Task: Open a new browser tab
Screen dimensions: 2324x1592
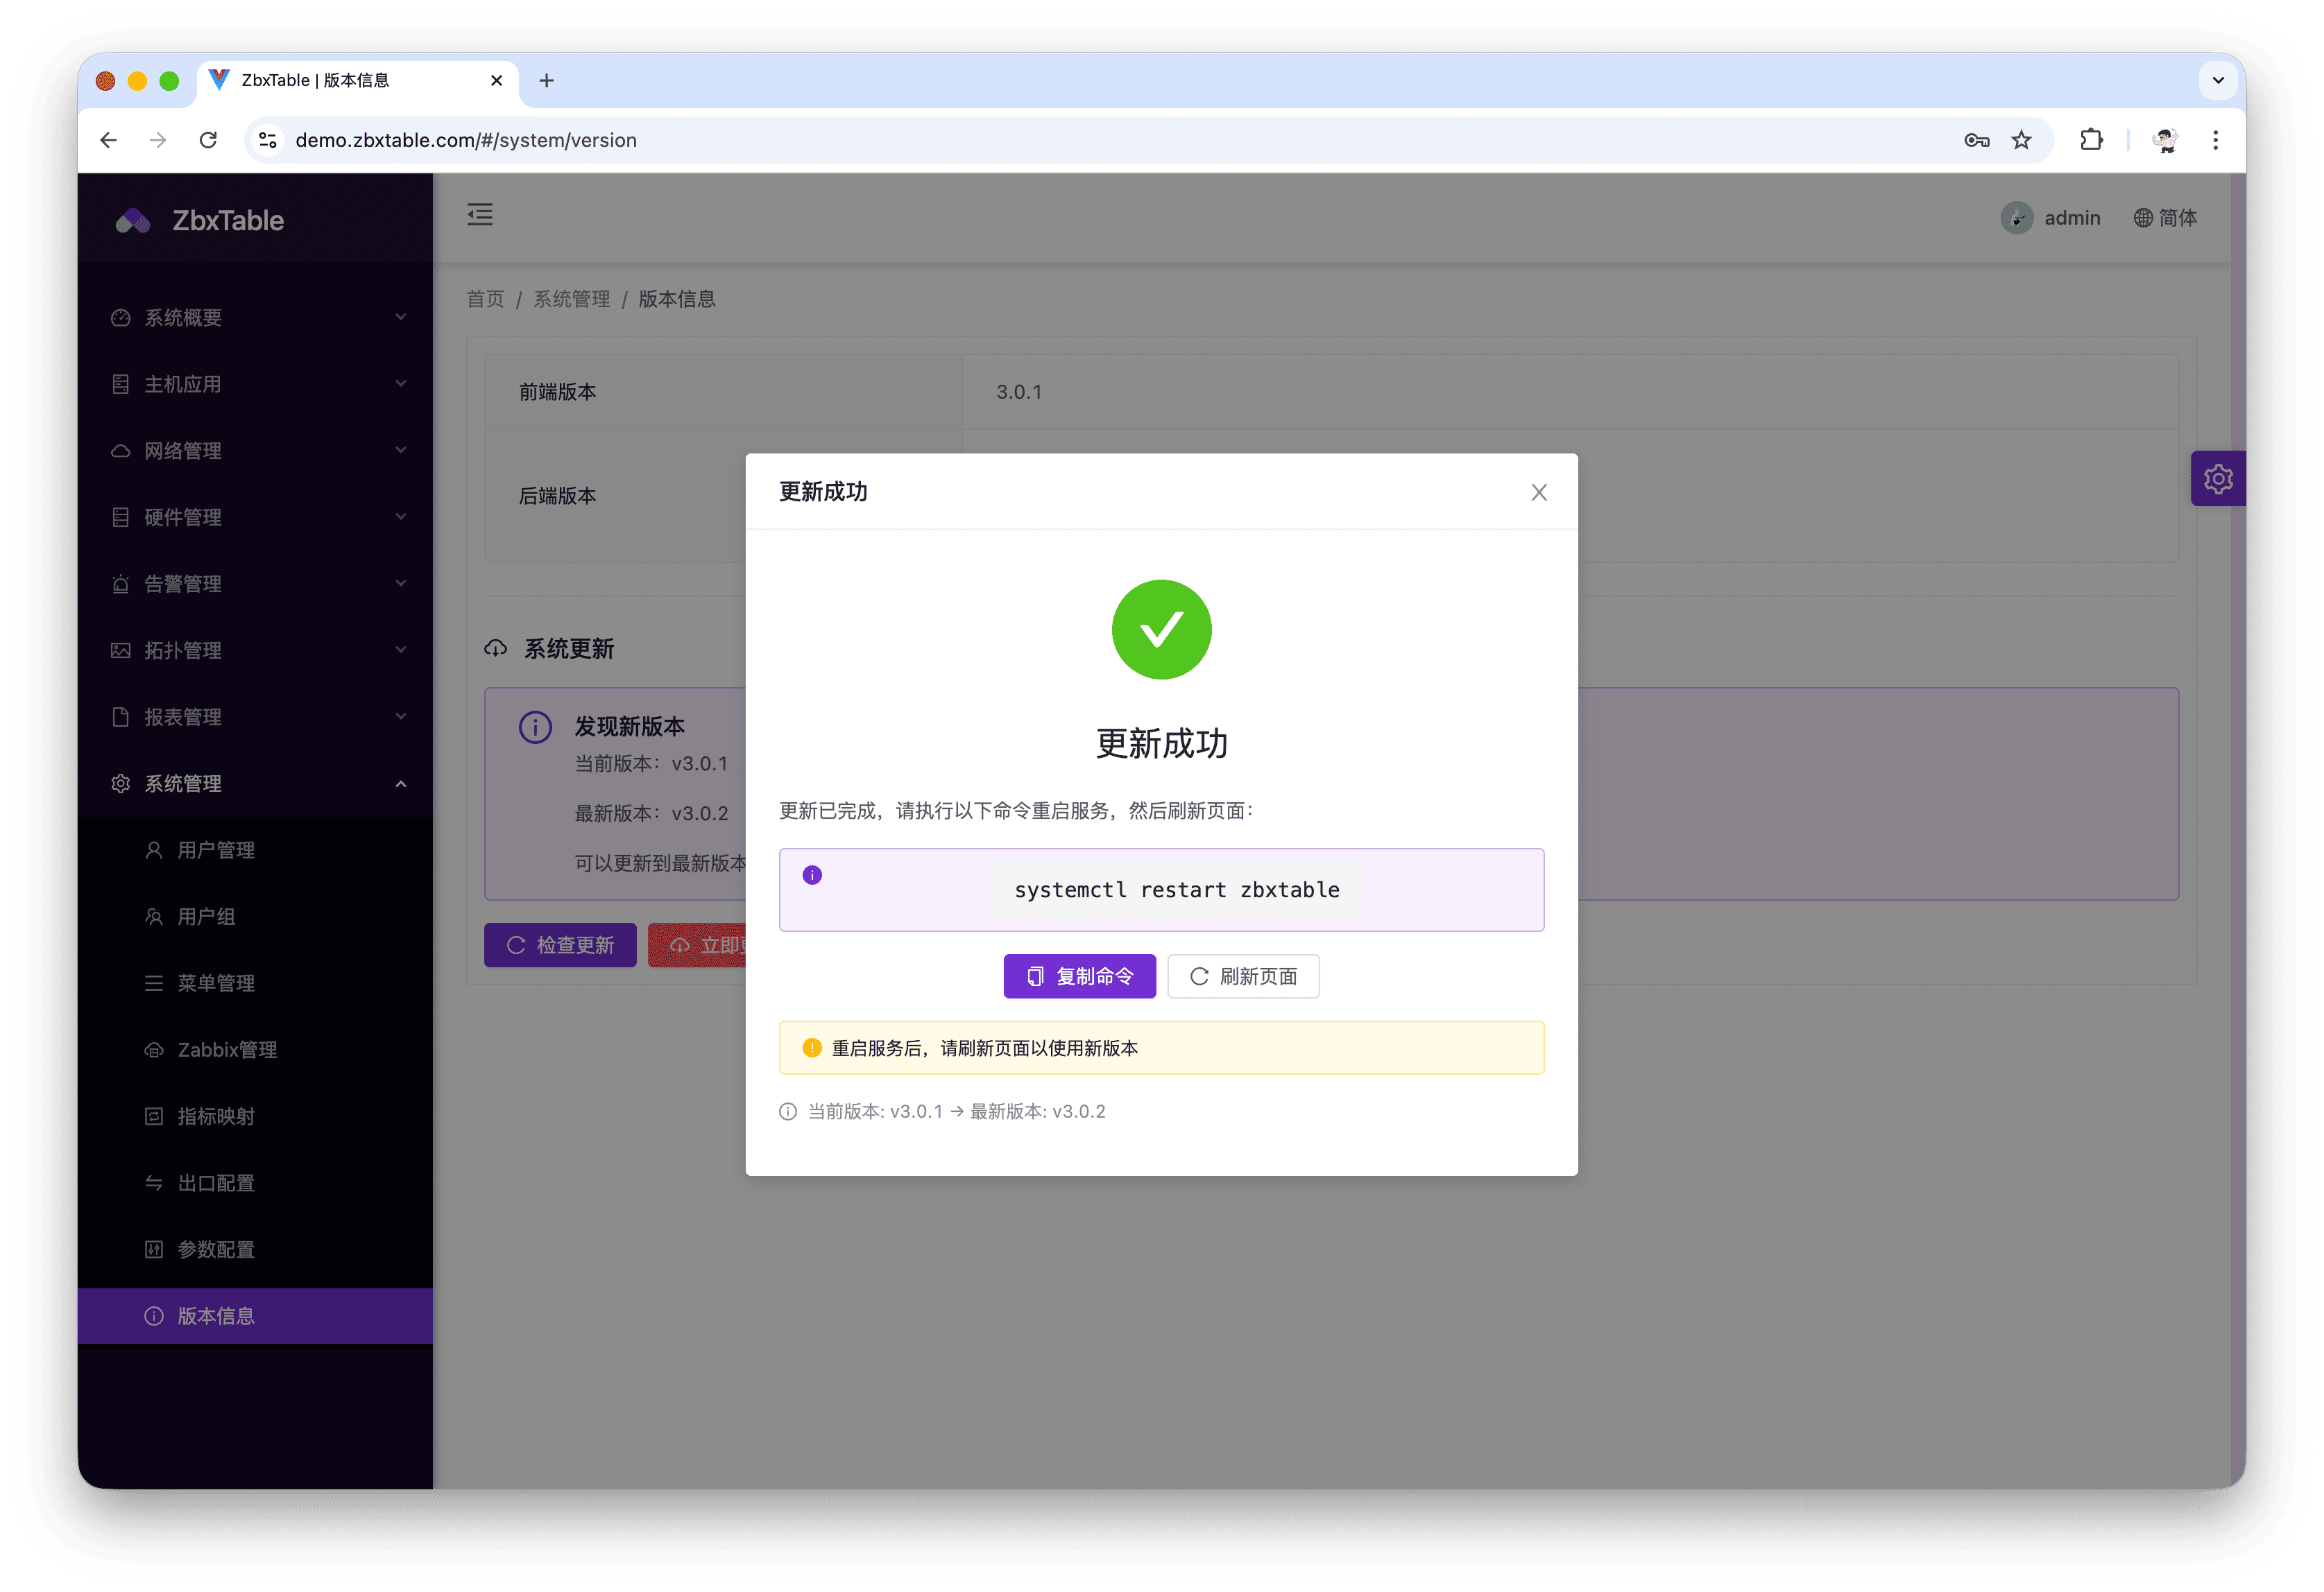Action: click(x=546, y=81)
